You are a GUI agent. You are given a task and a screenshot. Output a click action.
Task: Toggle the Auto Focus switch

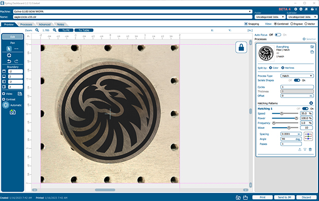(x=278, y=35)
